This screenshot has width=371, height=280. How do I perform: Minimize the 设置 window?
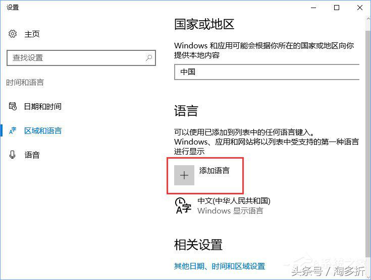[x=313, y=8]
